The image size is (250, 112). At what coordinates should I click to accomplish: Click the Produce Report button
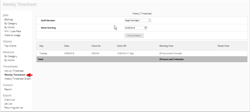[134, 35]
